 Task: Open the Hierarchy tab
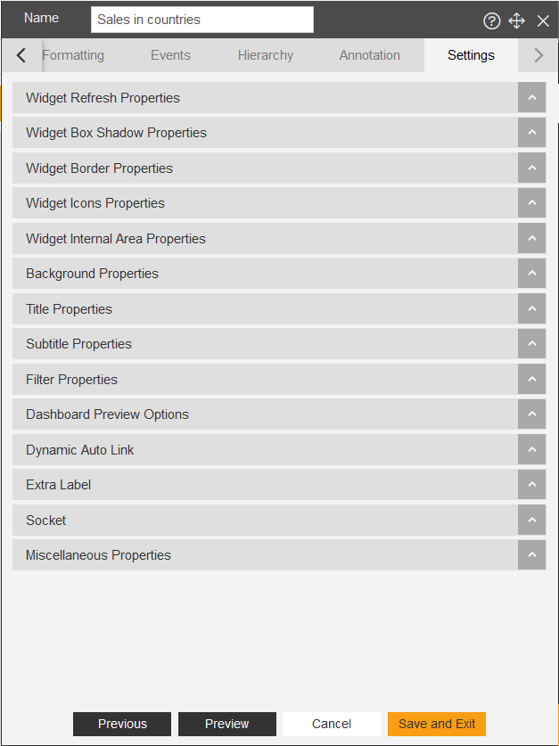266,55
